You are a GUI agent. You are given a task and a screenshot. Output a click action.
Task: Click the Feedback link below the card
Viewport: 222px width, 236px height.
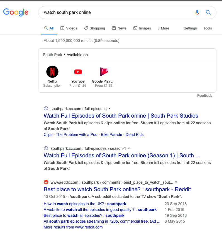[204, 96]
